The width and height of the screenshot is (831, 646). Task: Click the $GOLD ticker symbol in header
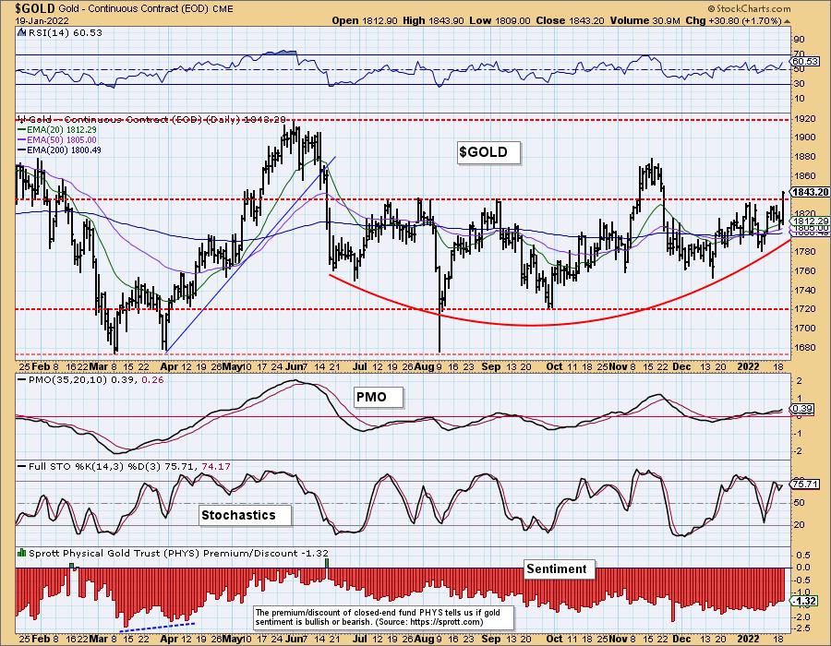(35, 8)
